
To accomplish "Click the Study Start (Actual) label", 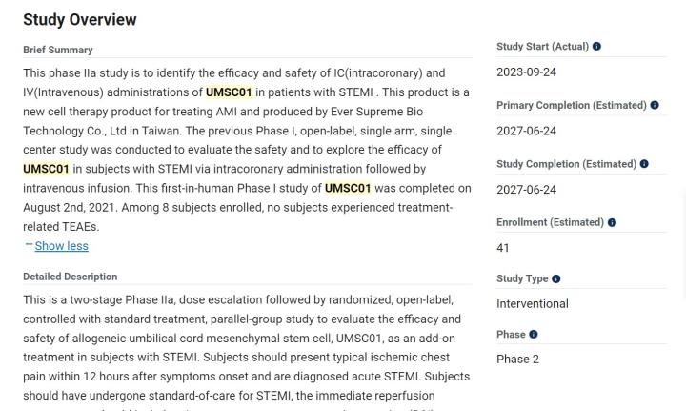I will [x=542, y=47].
